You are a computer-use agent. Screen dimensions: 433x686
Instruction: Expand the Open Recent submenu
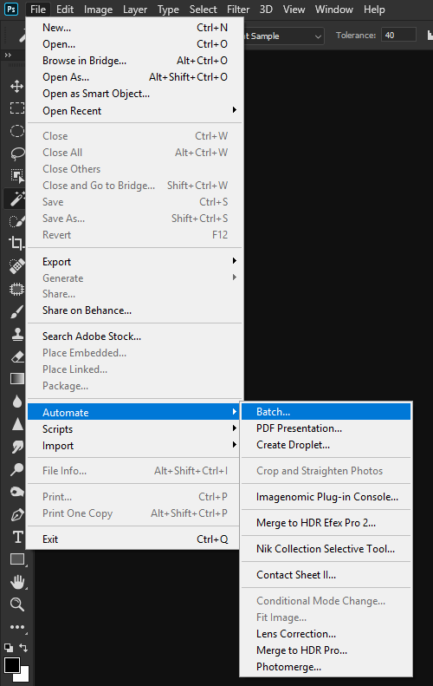coord(135,111)
